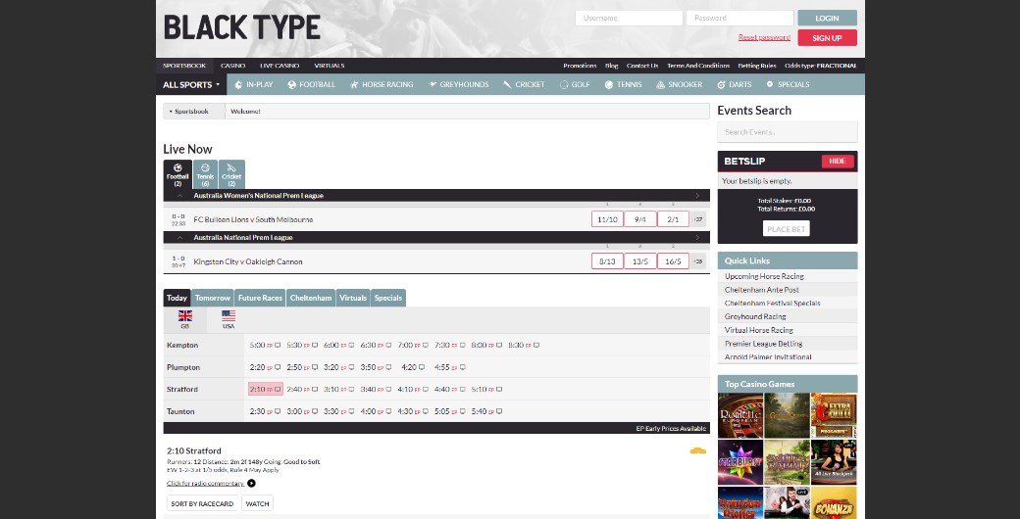Click the Black Type logo

coord(242,28)
